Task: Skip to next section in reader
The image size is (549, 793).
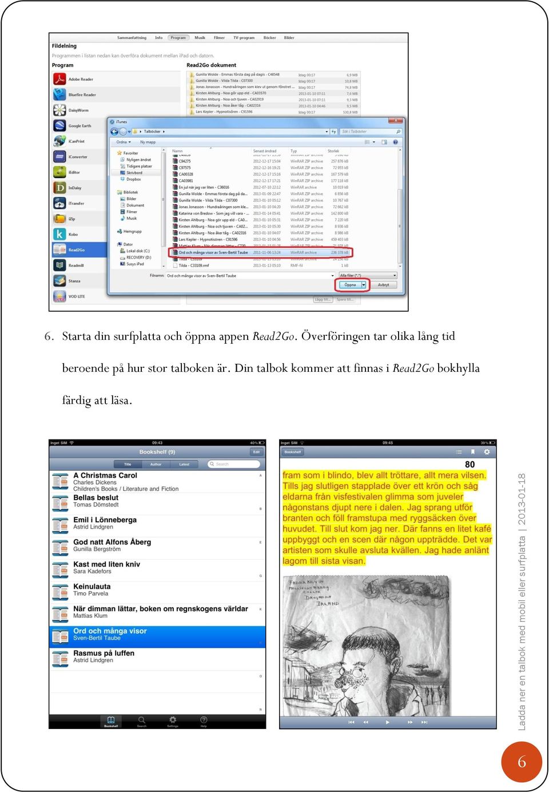Action: 424,722
